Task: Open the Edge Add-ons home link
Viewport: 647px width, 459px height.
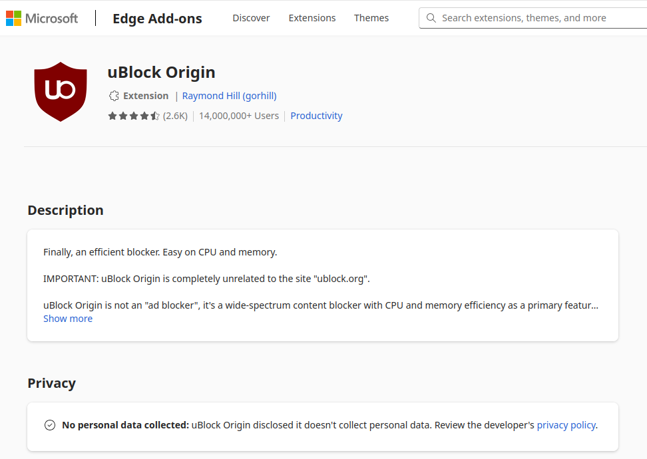Action: (x=157, y=19)
